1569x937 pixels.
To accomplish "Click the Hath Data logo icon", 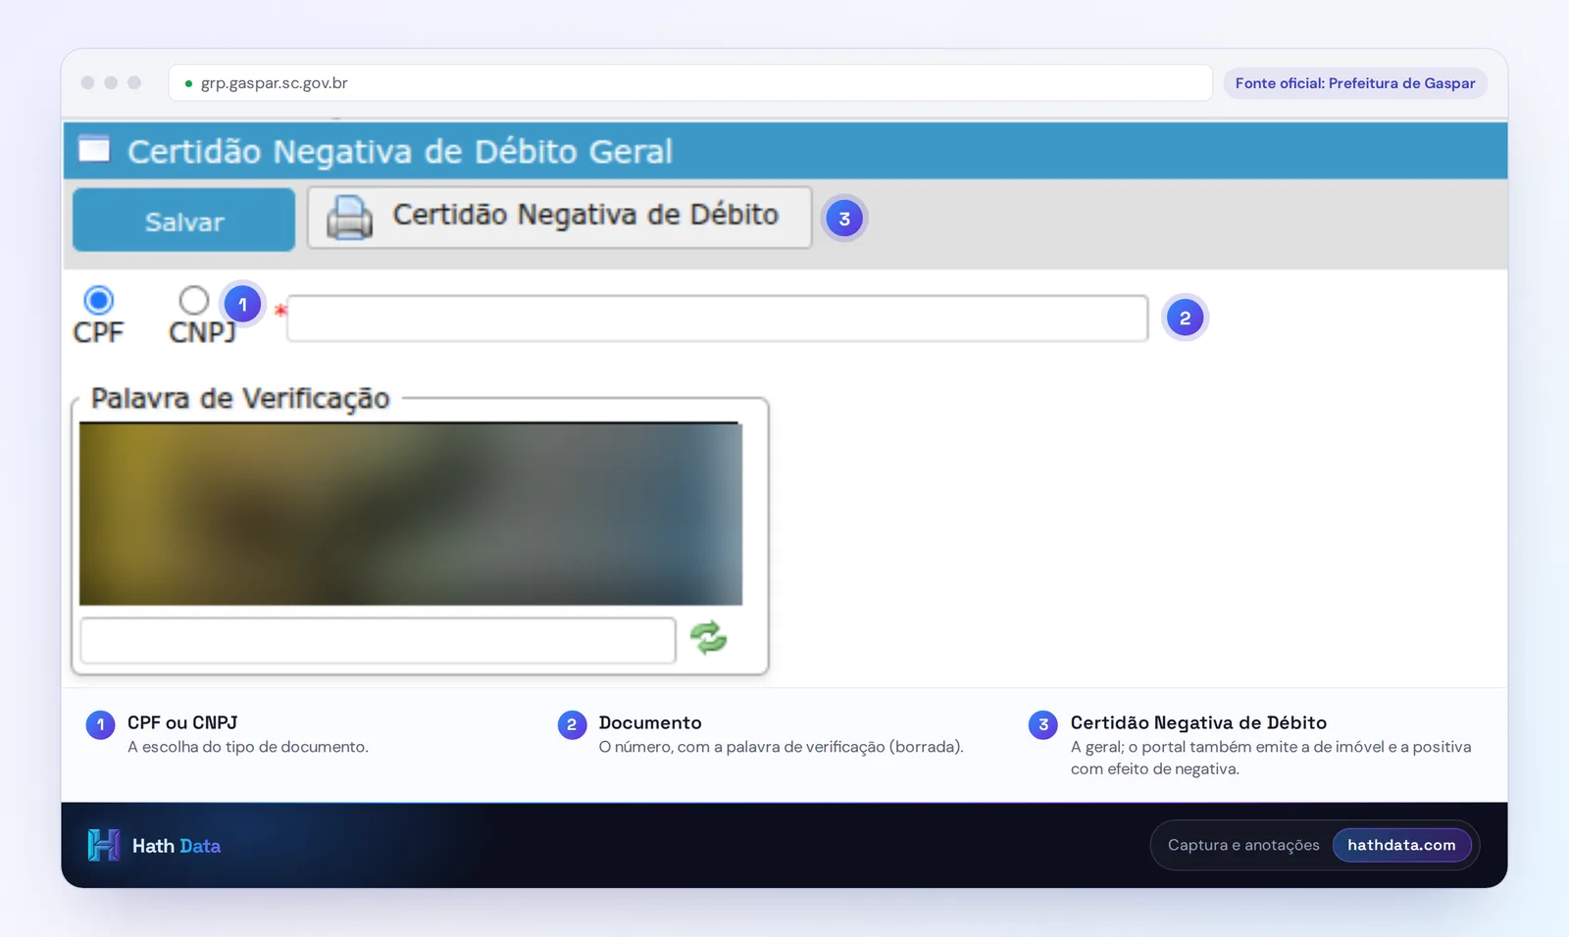I will [103, 845].
